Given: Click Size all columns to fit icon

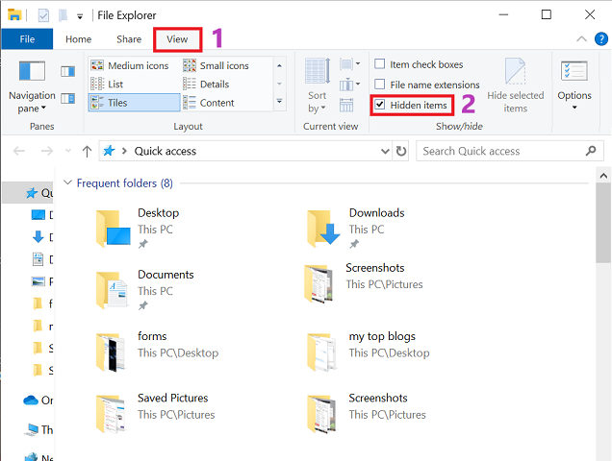Looking at the screenshot, I should [x=346, y=106].
